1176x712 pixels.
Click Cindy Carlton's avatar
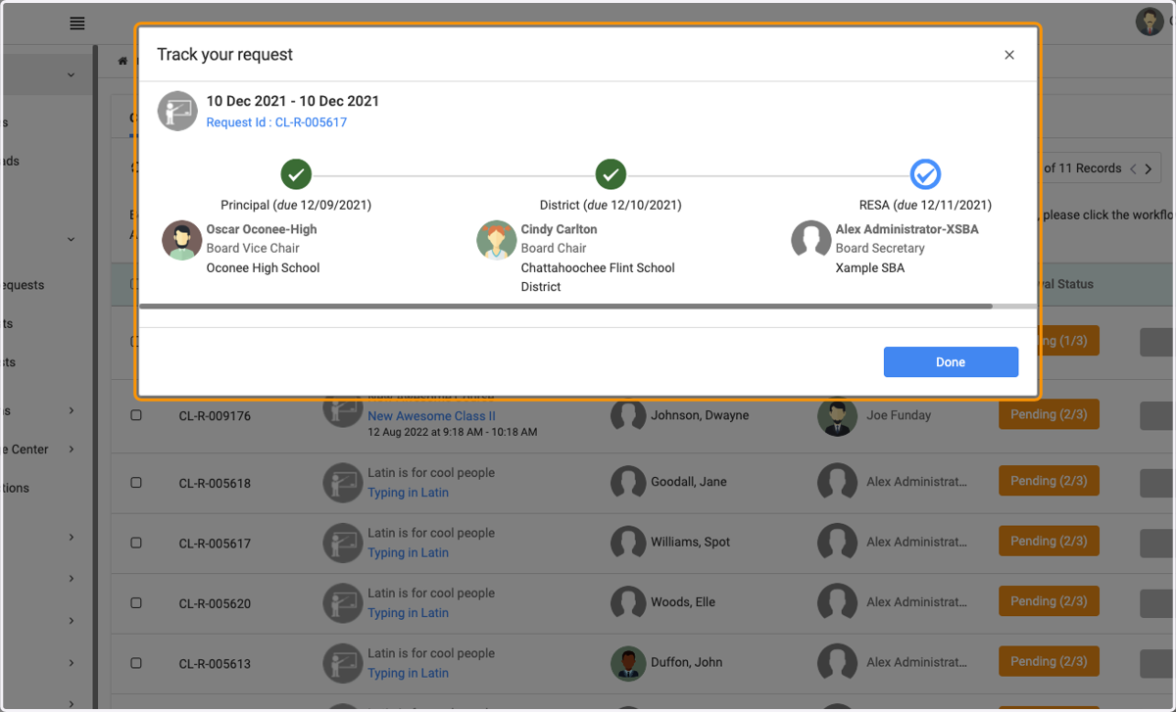[x=496, y=240]
